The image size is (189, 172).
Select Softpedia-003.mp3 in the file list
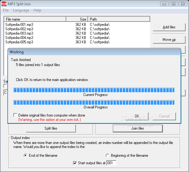(x=19, y=33)
